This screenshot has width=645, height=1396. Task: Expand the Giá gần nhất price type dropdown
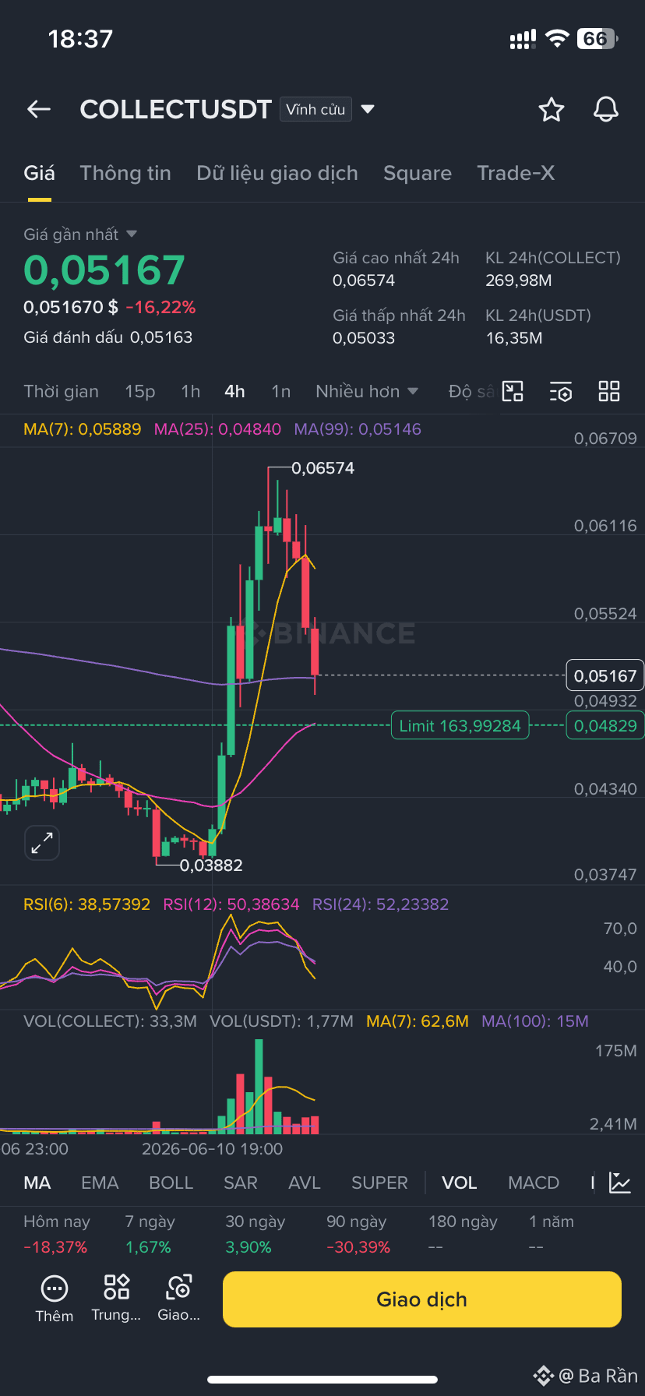pos(132,234)
